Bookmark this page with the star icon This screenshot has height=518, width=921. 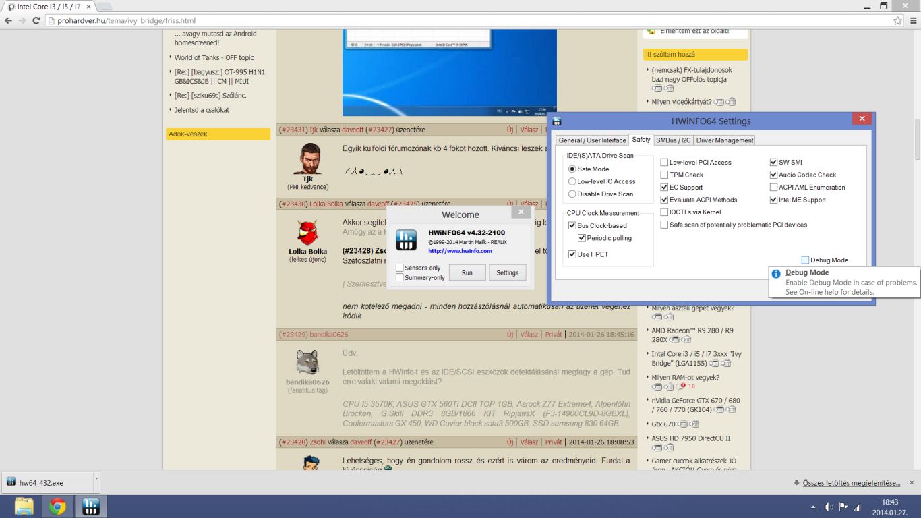coord(897,20)
